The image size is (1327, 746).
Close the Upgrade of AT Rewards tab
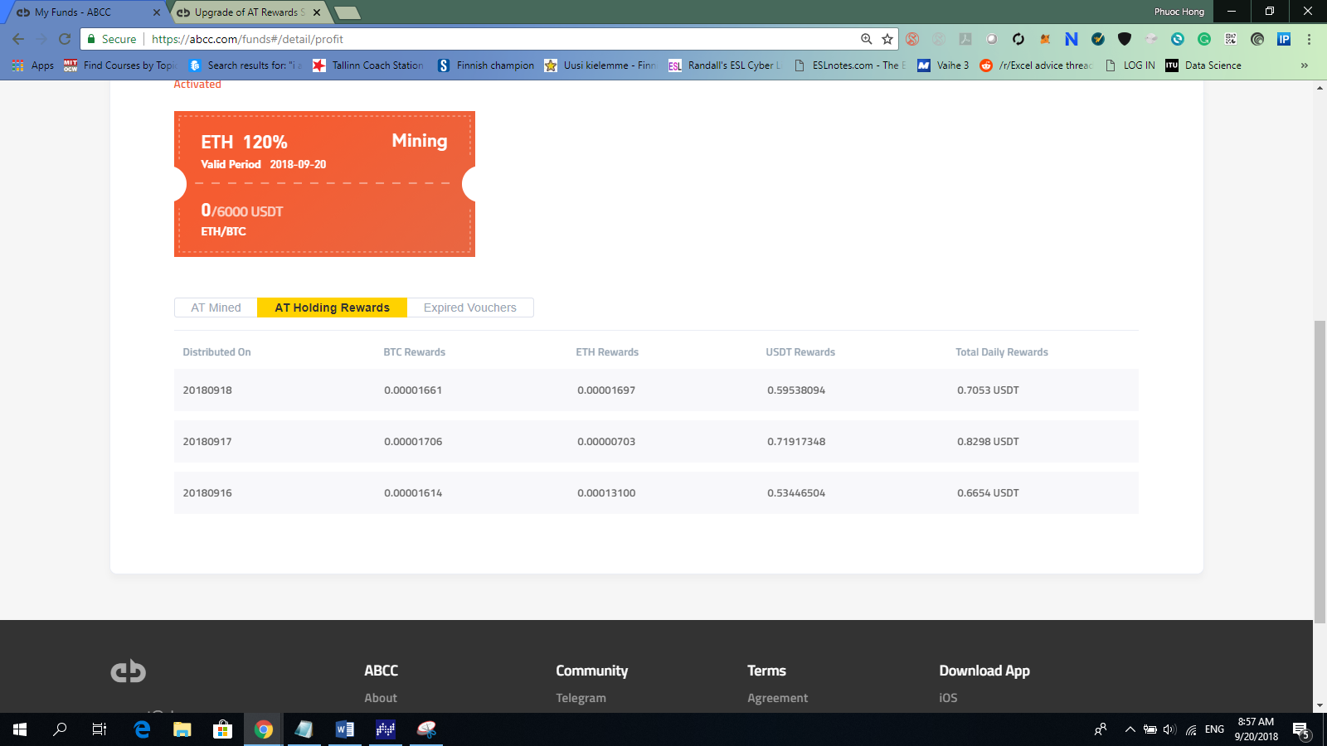317,12
